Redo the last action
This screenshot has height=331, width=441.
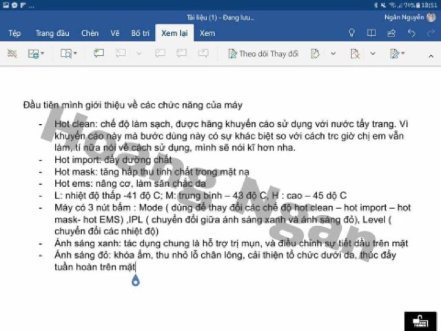pos(431,33)
